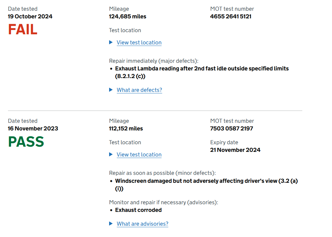Click the Exhaust corroded advisory text
The image size is (332, 237).
click(138, 210)
